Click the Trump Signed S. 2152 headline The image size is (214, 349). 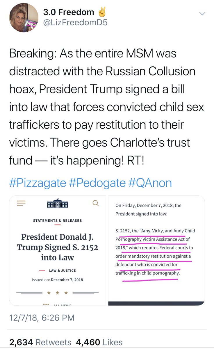point(58,247)
